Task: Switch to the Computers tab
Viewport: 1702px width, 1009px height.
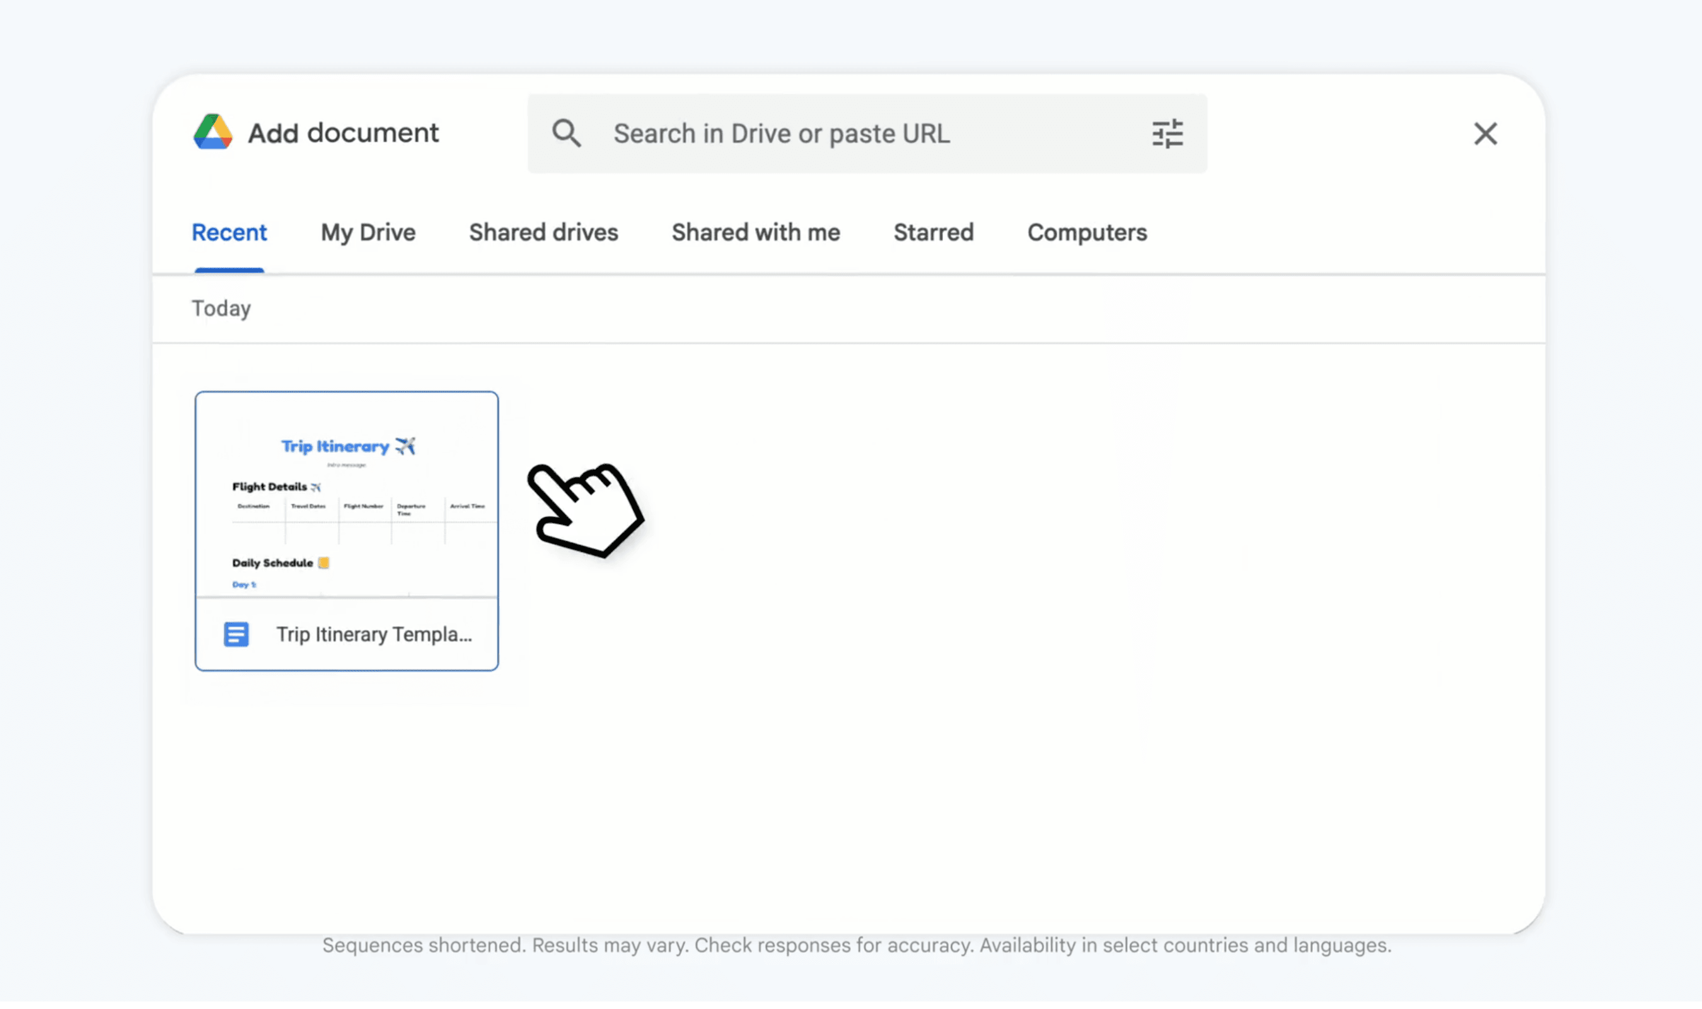Action: tap(1086, 233)
